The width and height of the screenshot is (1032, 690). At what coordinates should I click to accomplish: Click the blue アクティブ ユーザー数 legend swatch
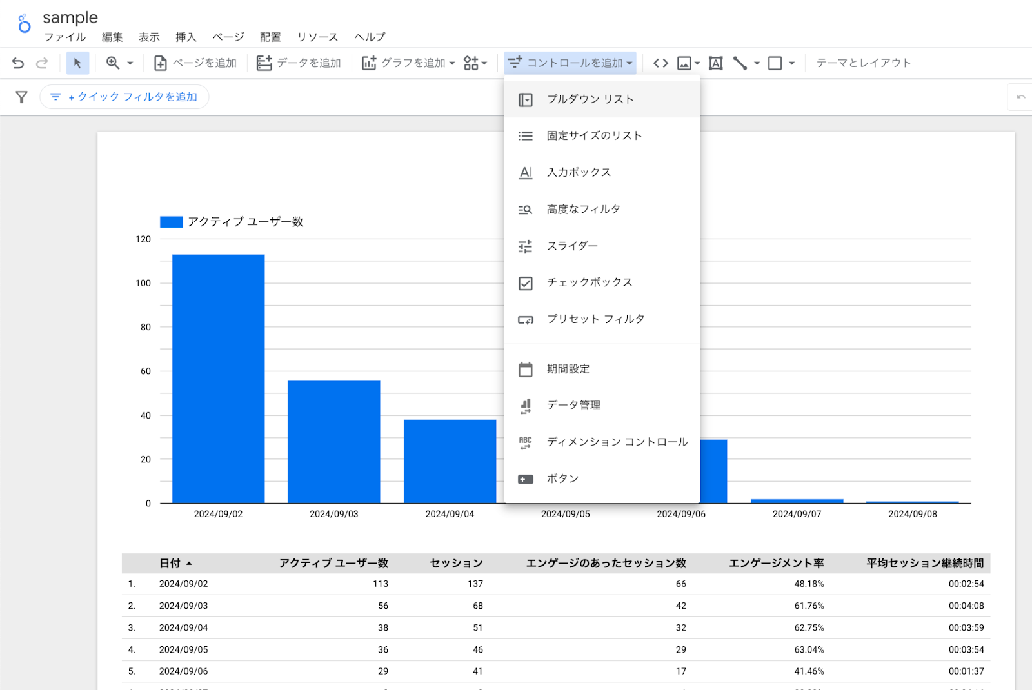(x=172, y=222)
